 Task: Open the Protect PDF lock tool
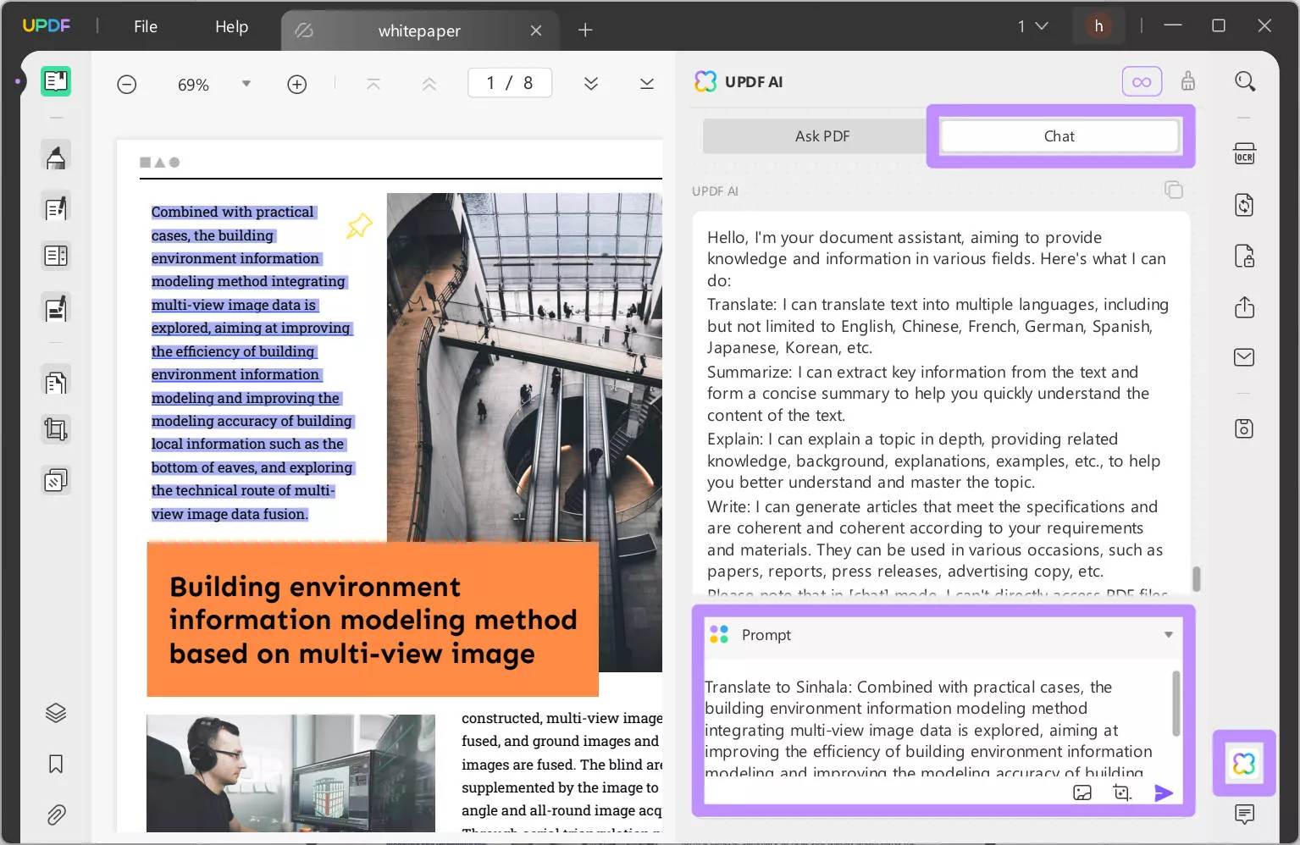point(1244,256)
